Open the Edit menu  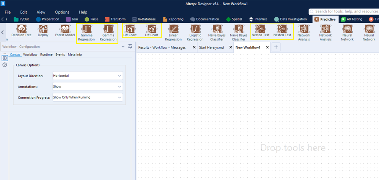coord(24,12)
